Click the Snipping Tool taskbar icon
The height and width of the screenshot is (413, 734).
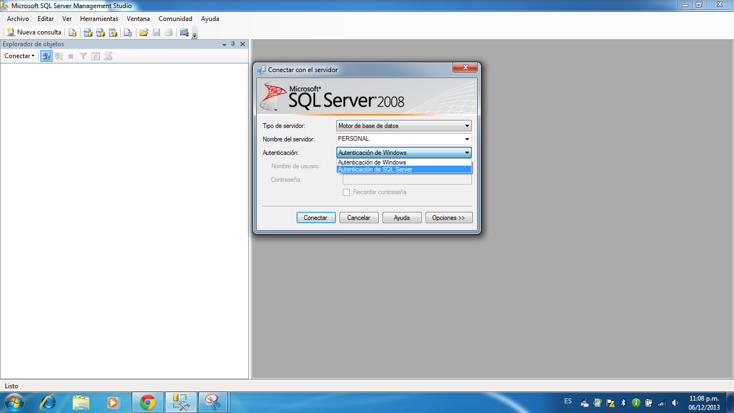213,402
